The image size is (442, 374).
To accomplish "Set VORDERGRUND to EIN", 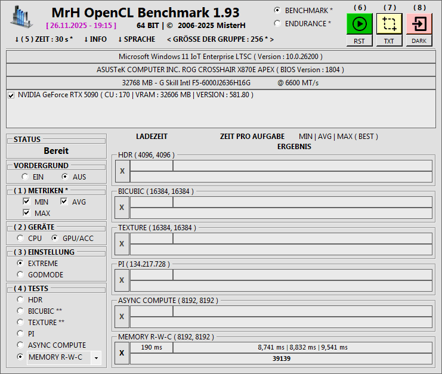I will click(25, 177).
